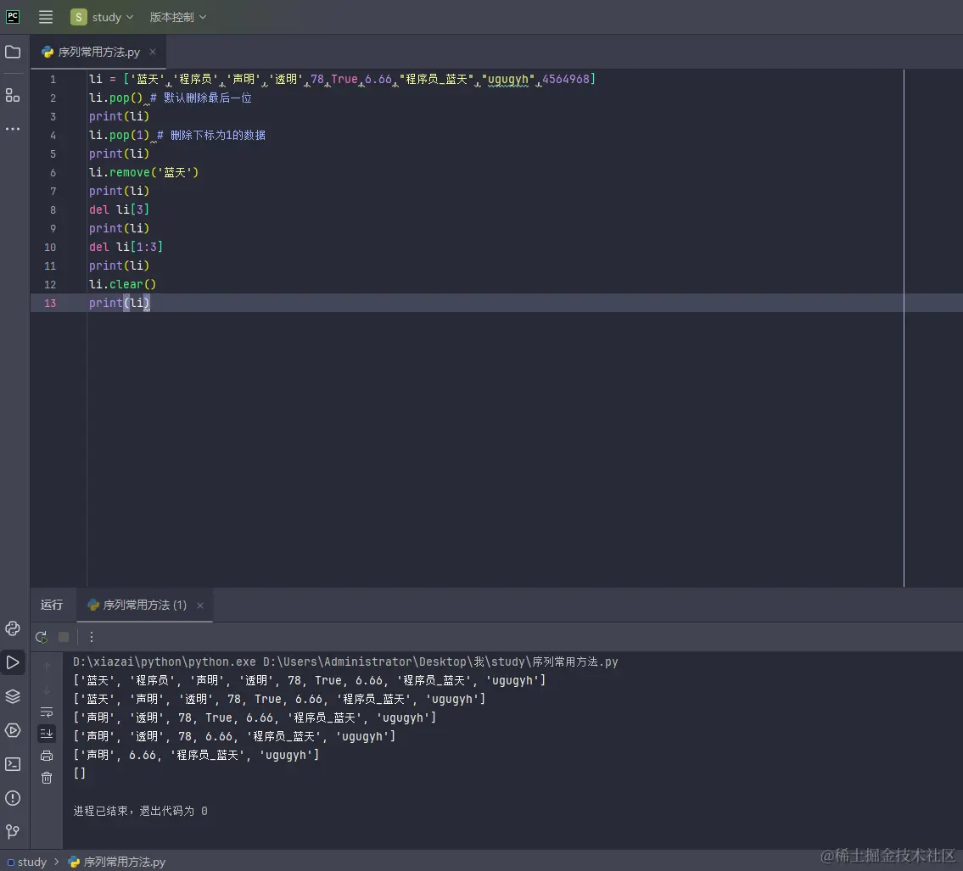Open the Run tool window icon
This screenshot has height=871, width=963.
tap(13, 662)
